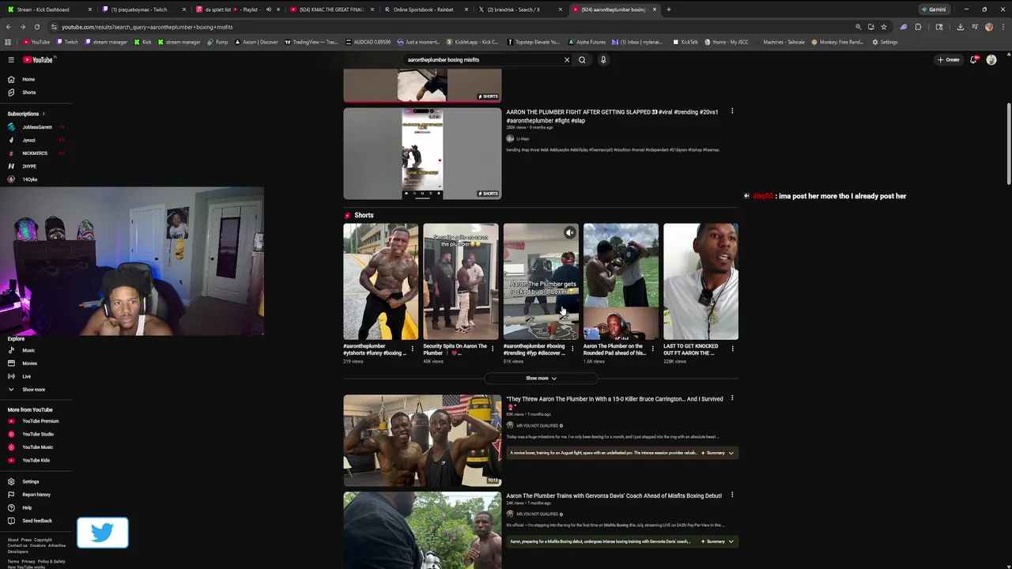
Task: Open a new browser tab
Action: pos(669,9)
